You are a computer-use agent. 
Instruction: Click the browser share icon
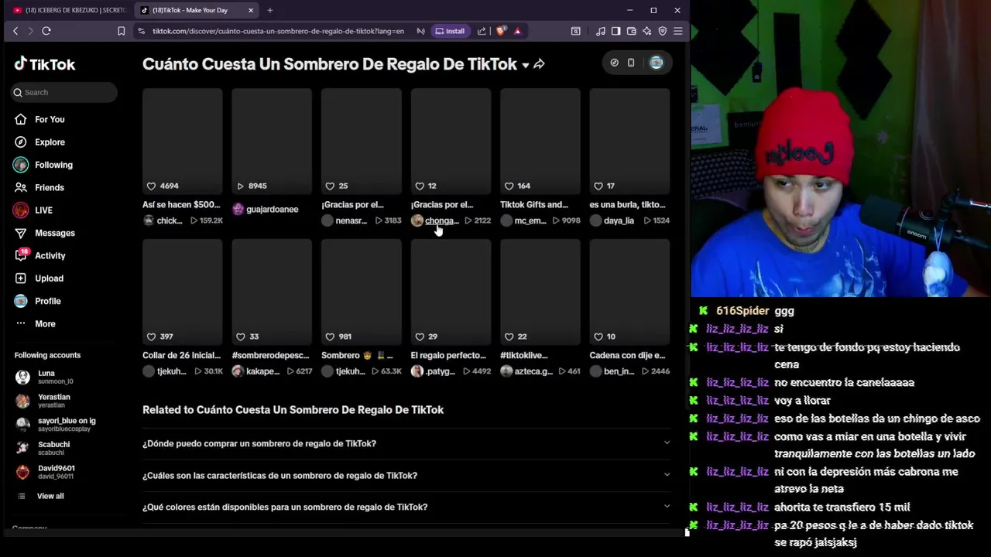tap(482, 31)
